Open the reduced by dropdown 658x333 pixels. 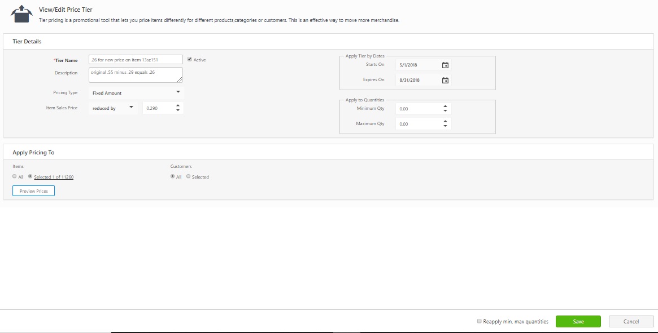pos(113,108)
